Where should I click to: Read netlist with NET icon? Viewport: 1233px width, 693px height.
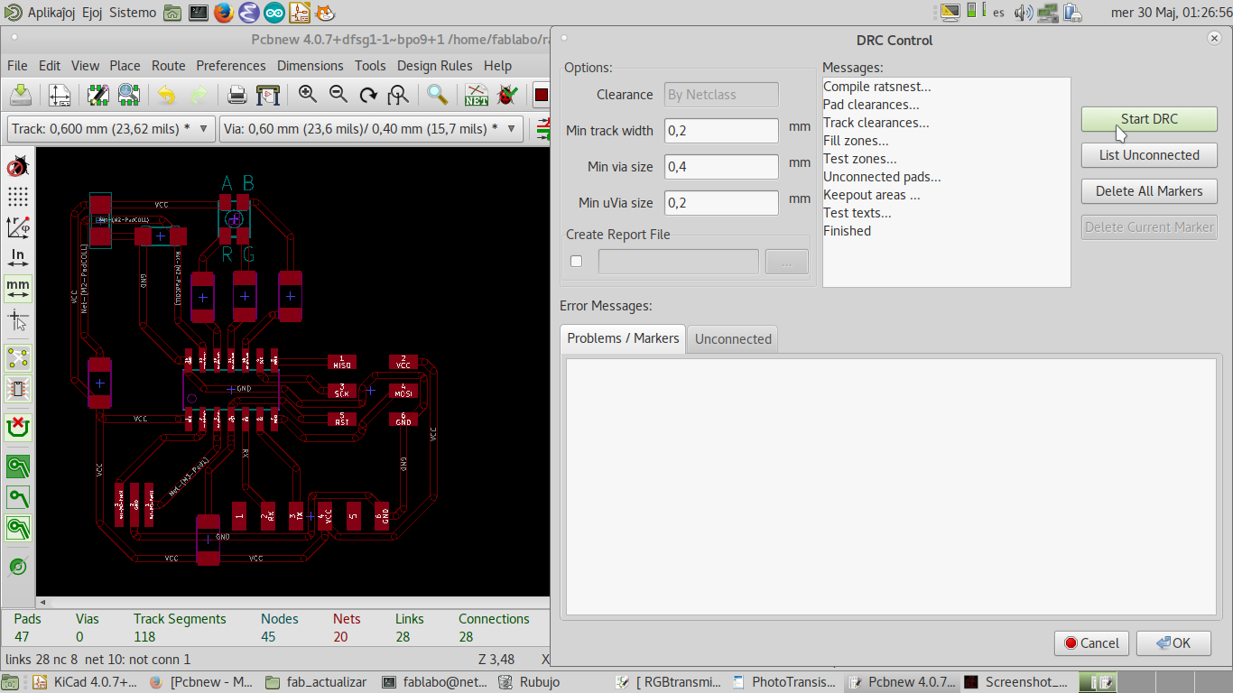coord(477,95)
